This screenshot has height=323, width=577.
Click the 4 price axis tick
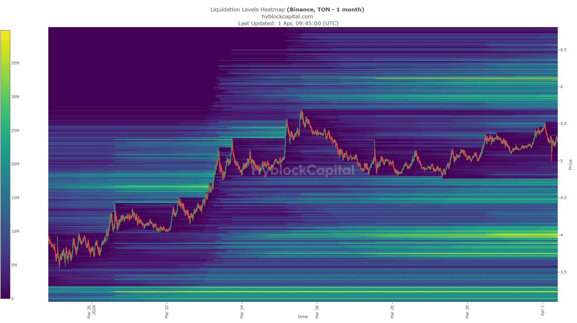[562, 235]
